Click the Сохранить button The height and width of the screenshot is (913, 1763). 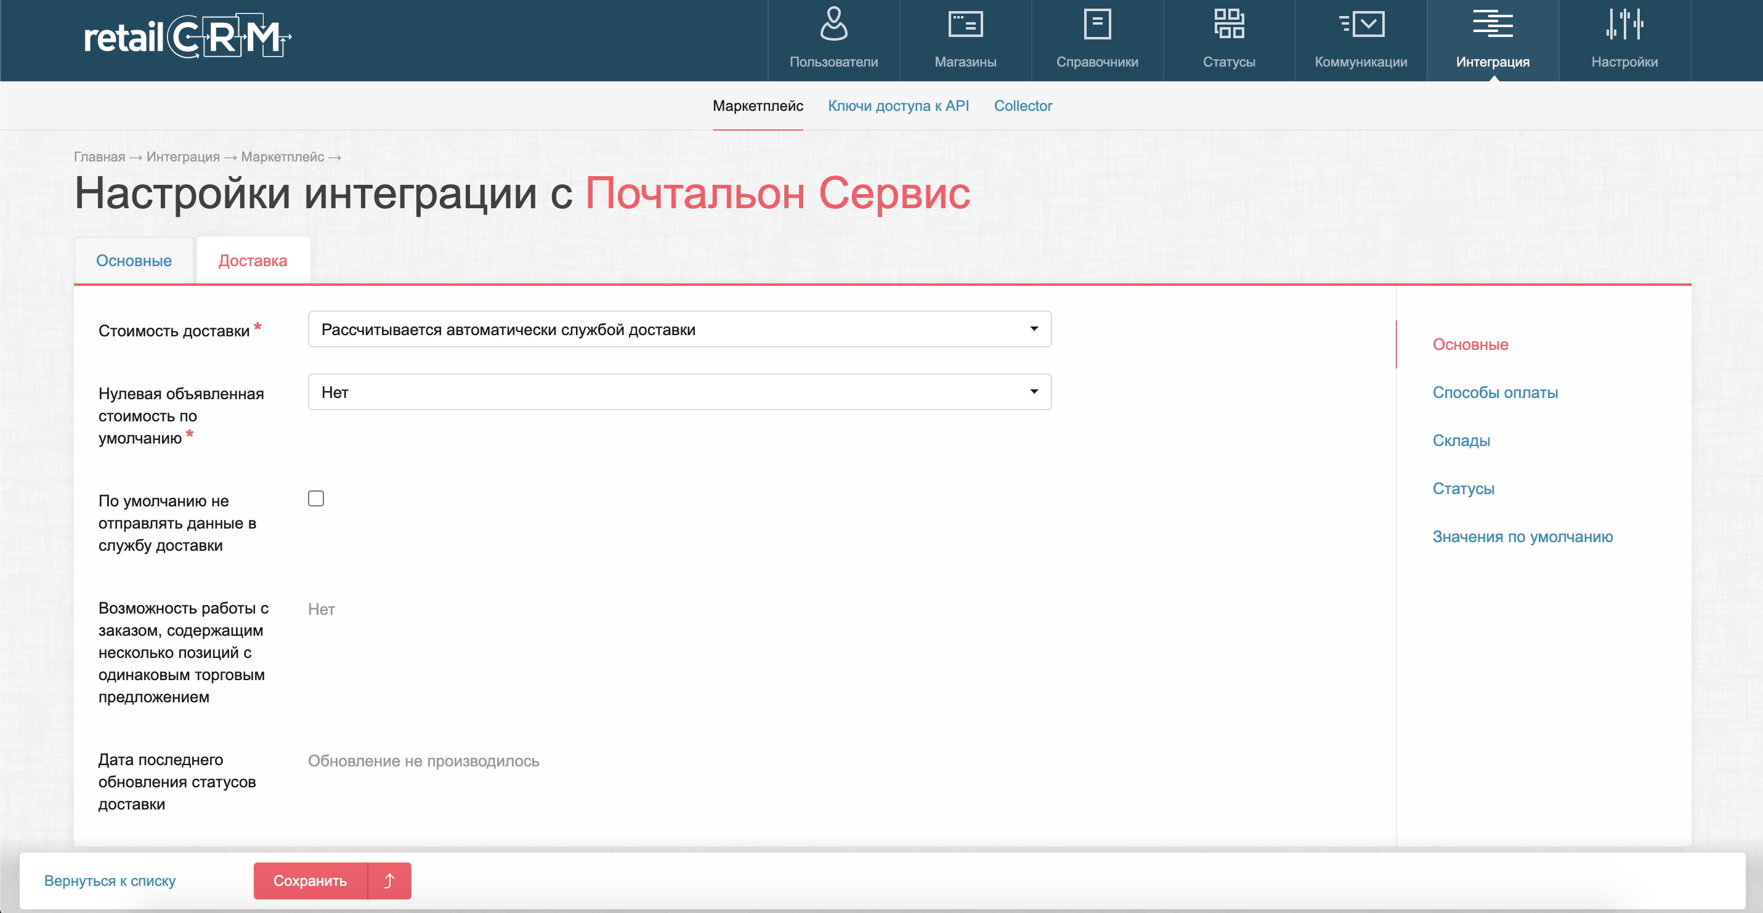[310, 880]
